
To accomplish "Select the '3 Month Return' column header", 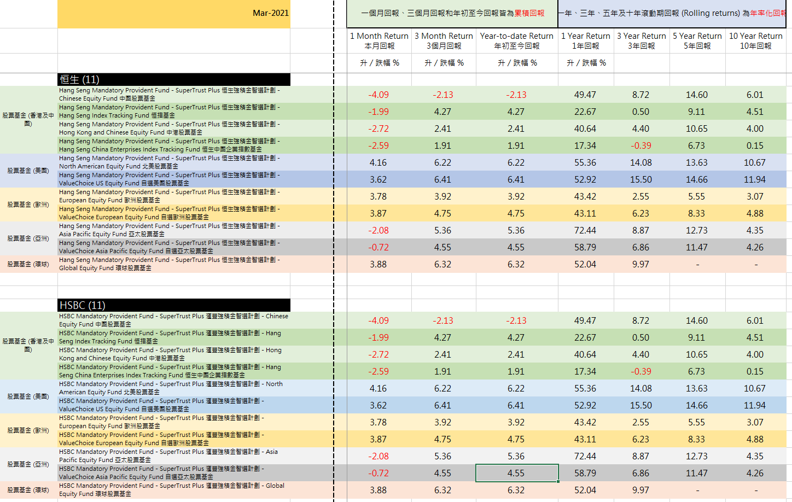I will pyautogui.click(x=444, y=41).
